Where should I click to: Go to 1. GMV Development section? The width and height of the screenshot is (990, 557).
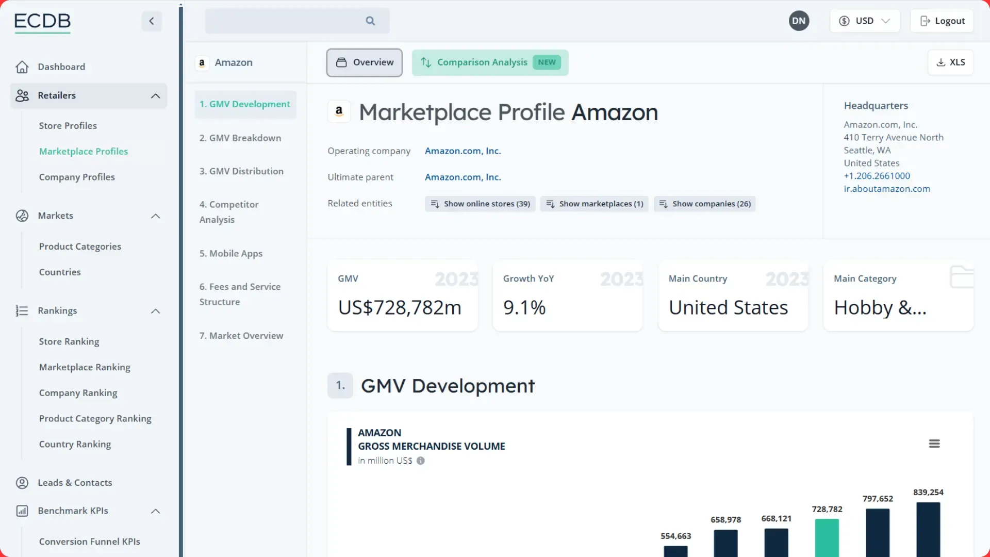coord(245,104)
